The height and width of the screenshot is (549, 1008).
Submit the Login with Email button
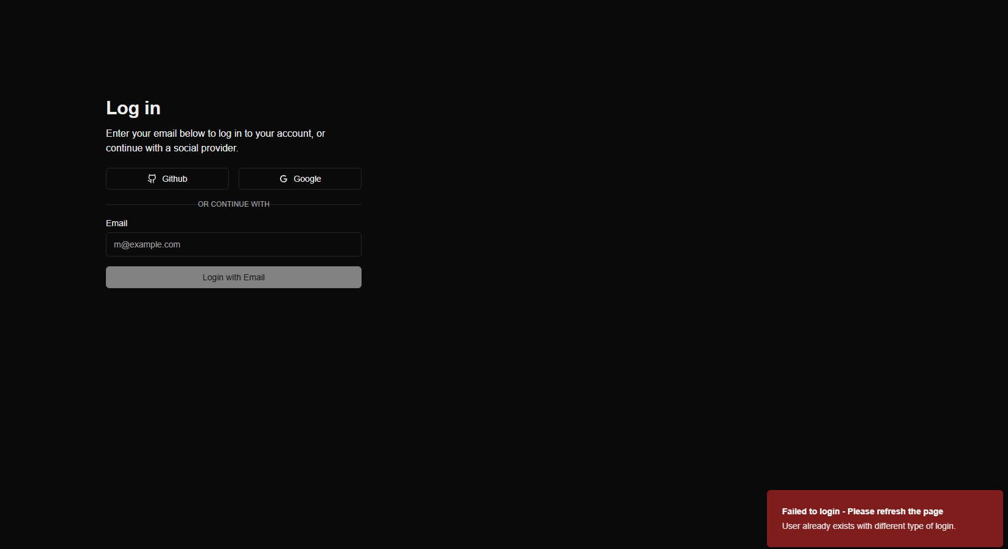point(234,277)
